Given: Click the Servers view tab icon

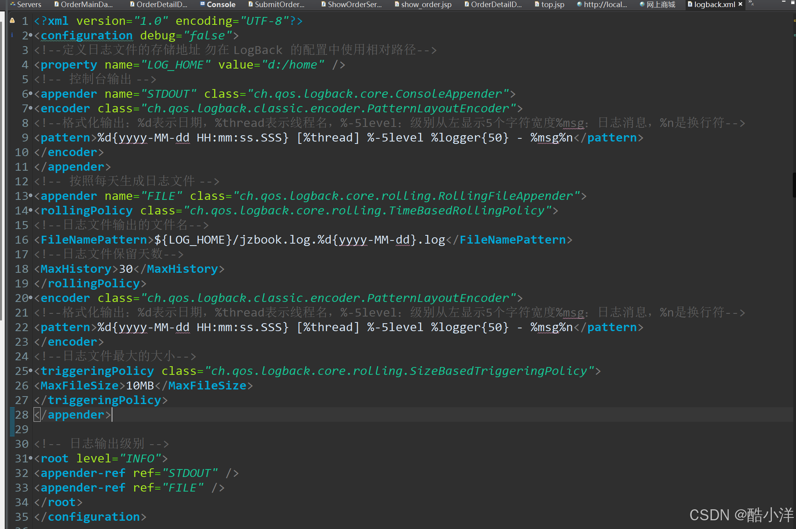Looking at the screenshot, I should pos(13,4).
